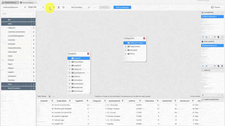The height and width of the screenshot is (126, 225).
Task: Toggle visibility of ProductName column
Action: [70, 62]
